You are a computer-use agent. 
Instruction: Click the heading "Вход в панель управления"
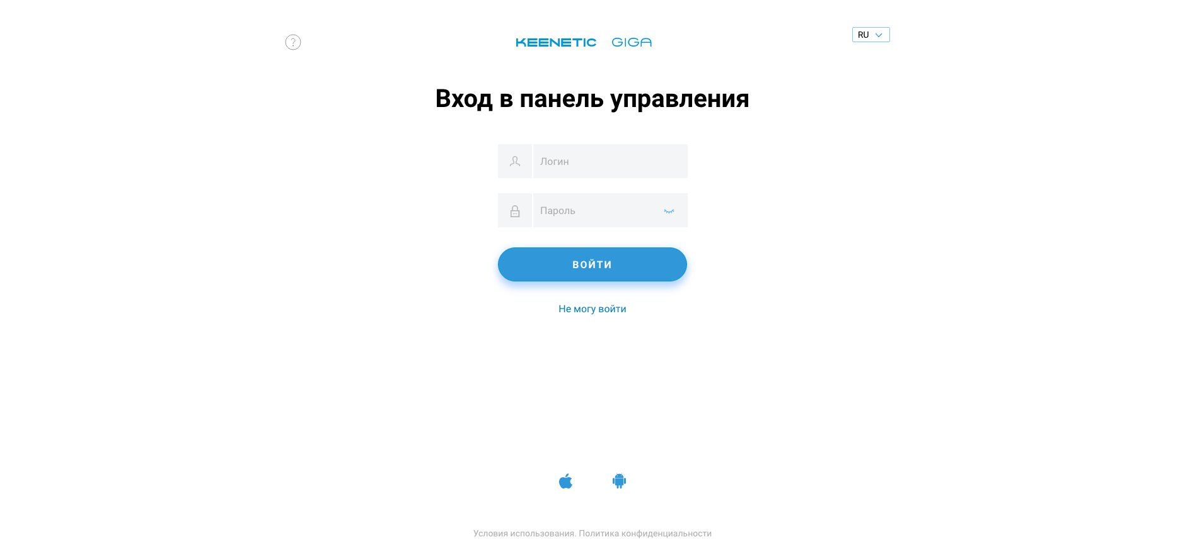(x=592, y=99)
